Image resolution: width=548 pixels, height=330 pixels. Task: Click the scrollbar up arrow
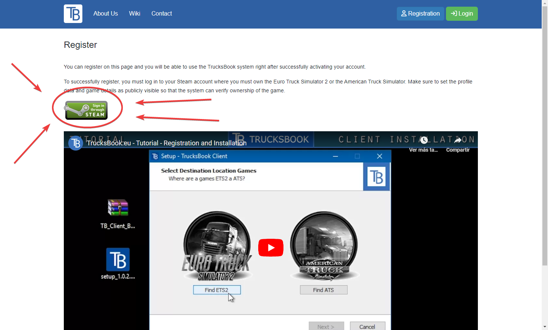(x=545, y=3)
